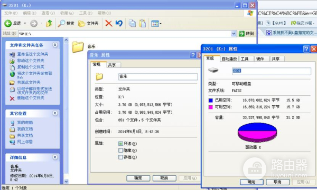Open the Edit (编辑) menu

click(x=30, y=13)
